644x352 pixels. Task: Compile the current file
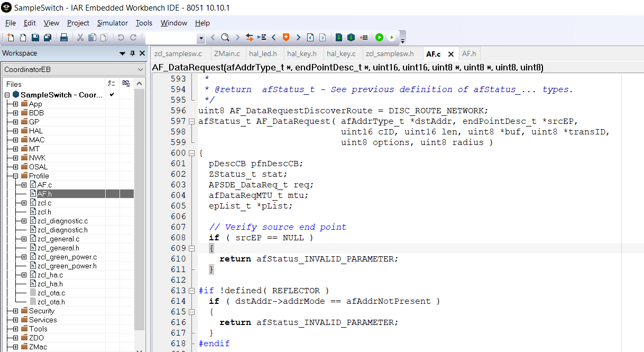coord(339,38)
